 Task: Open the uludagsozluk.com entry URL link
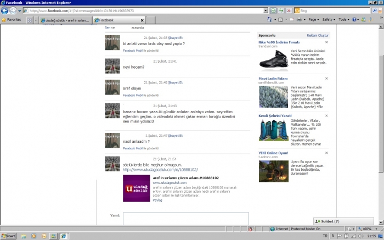(160, 170)
